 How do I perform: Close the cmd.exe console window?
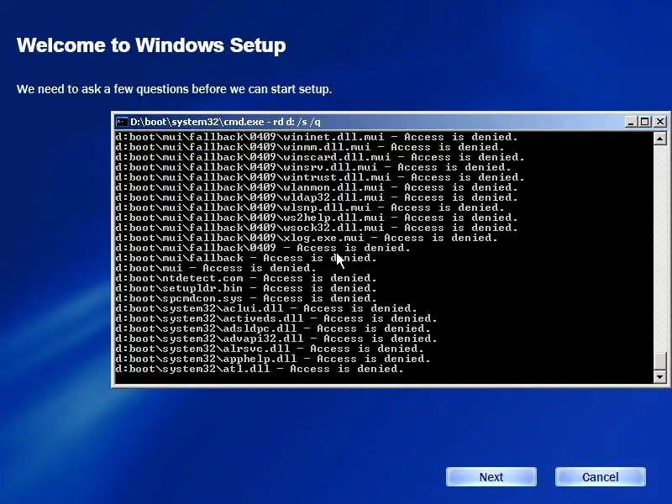tap(660, 122)
